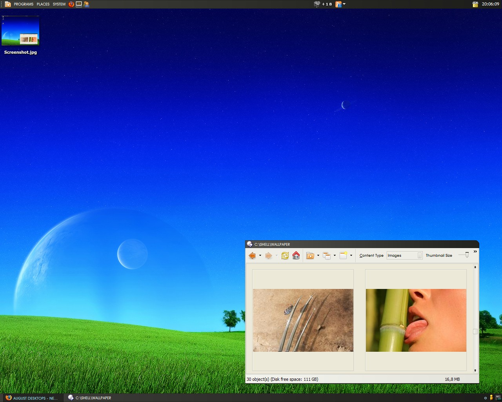The image size is (502, 402).
Task: Select the Screenshot.jpg file label
Action: click(x=20, y=52)
